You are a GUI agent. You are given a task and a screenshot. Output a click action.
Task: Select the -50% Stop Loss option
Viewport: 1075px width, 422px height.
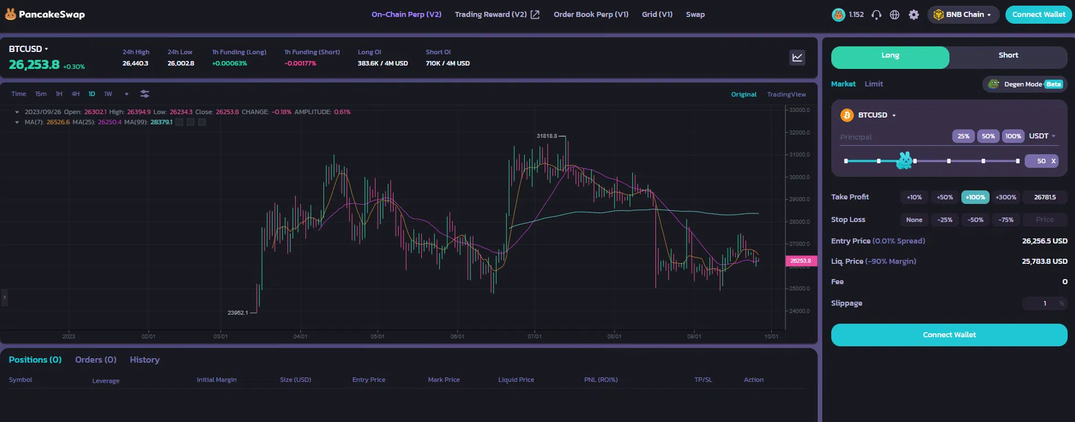point(975,220)
